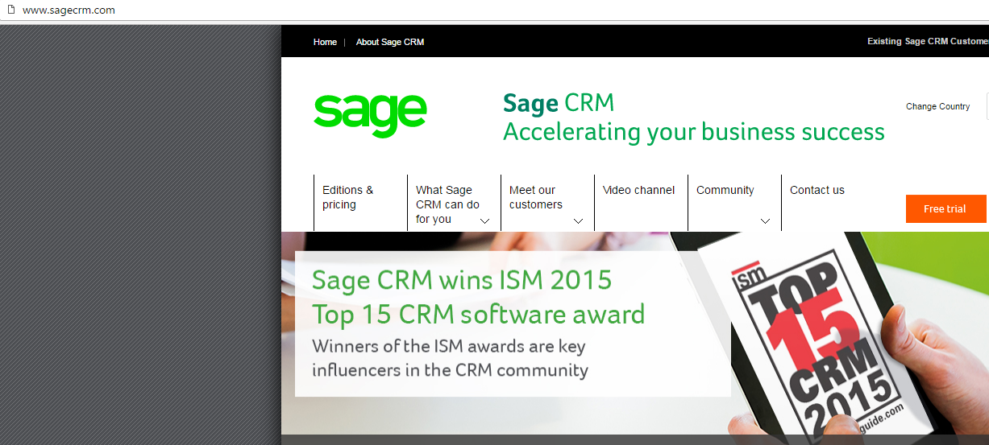Click Change Country label

pos(937,106)
